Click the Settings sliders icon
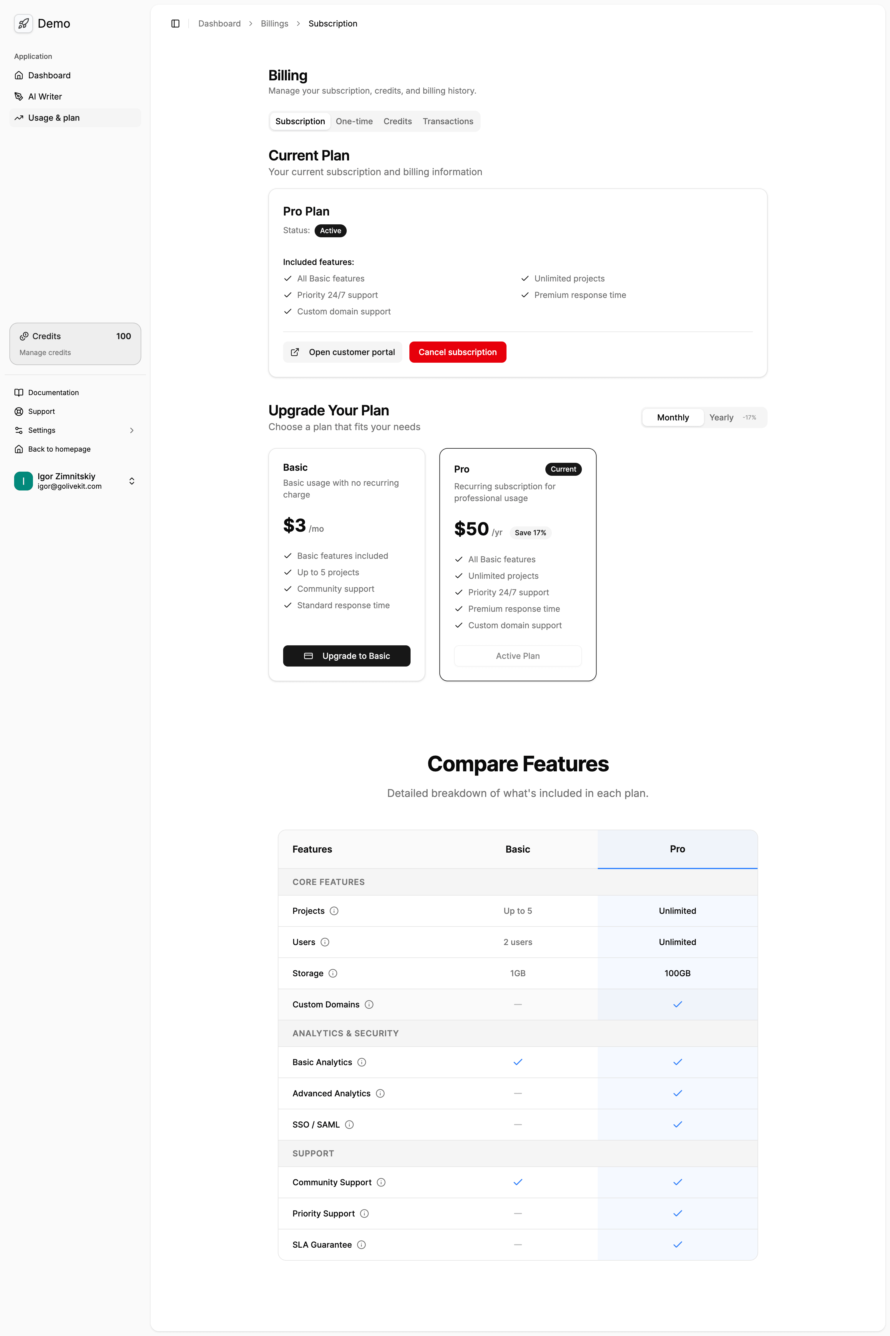Screen dimensions: 890x1336 [19, 430]
